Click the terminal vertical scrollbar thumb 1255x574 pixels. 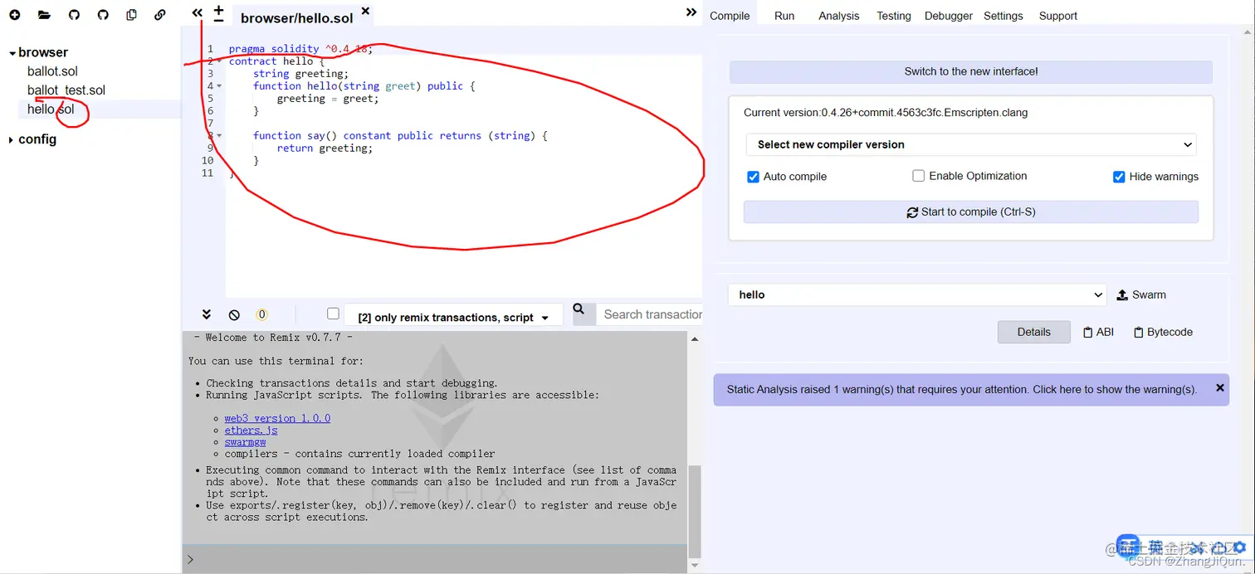[x=696, y=511]
